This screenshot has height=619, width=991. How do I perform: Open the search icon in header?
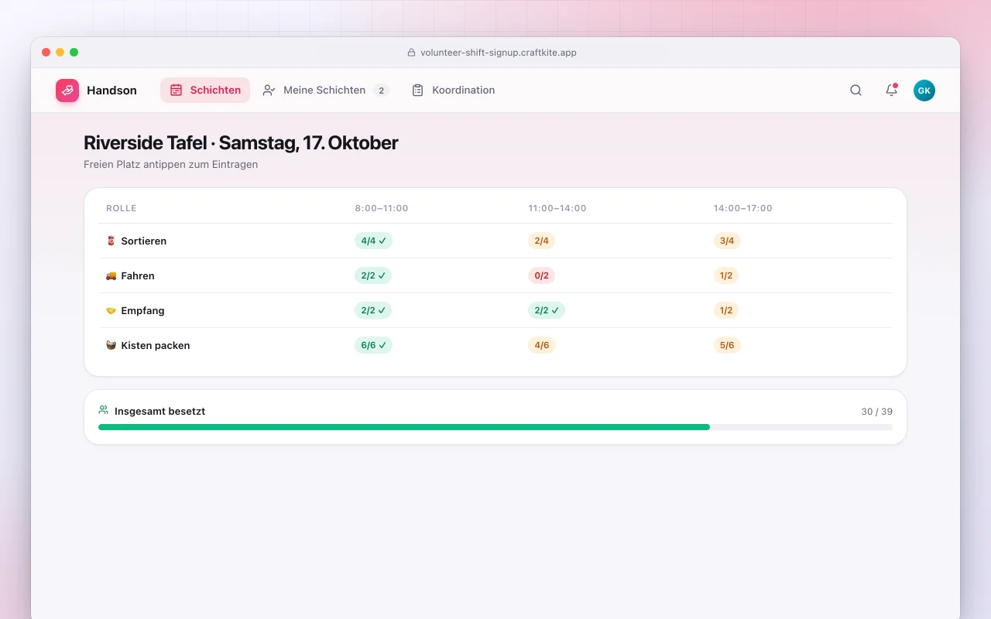[x=856, y=91]
